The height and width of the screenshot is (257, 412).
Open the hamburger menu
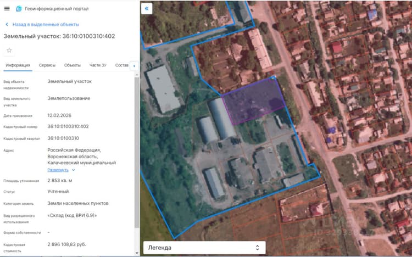7,9
